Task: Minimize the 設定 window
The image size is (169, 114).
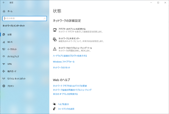Action: coord(151,3)
